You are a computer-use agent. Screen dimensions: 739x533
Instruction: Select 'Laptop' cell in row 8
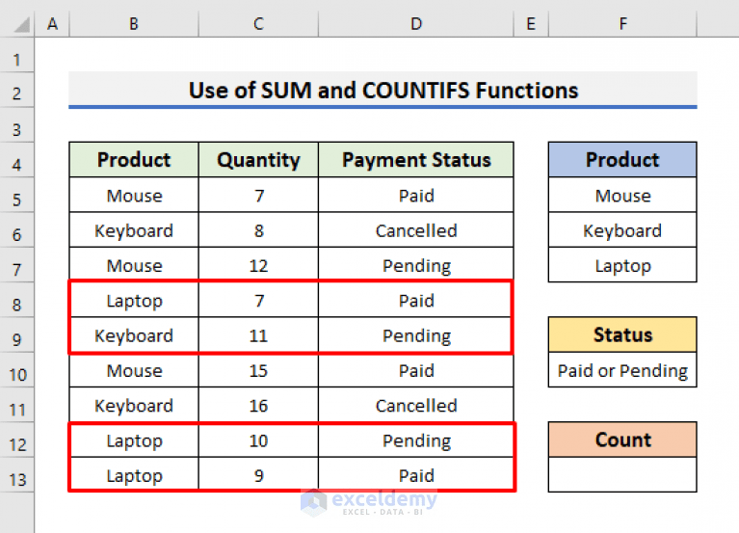(134, 300)
